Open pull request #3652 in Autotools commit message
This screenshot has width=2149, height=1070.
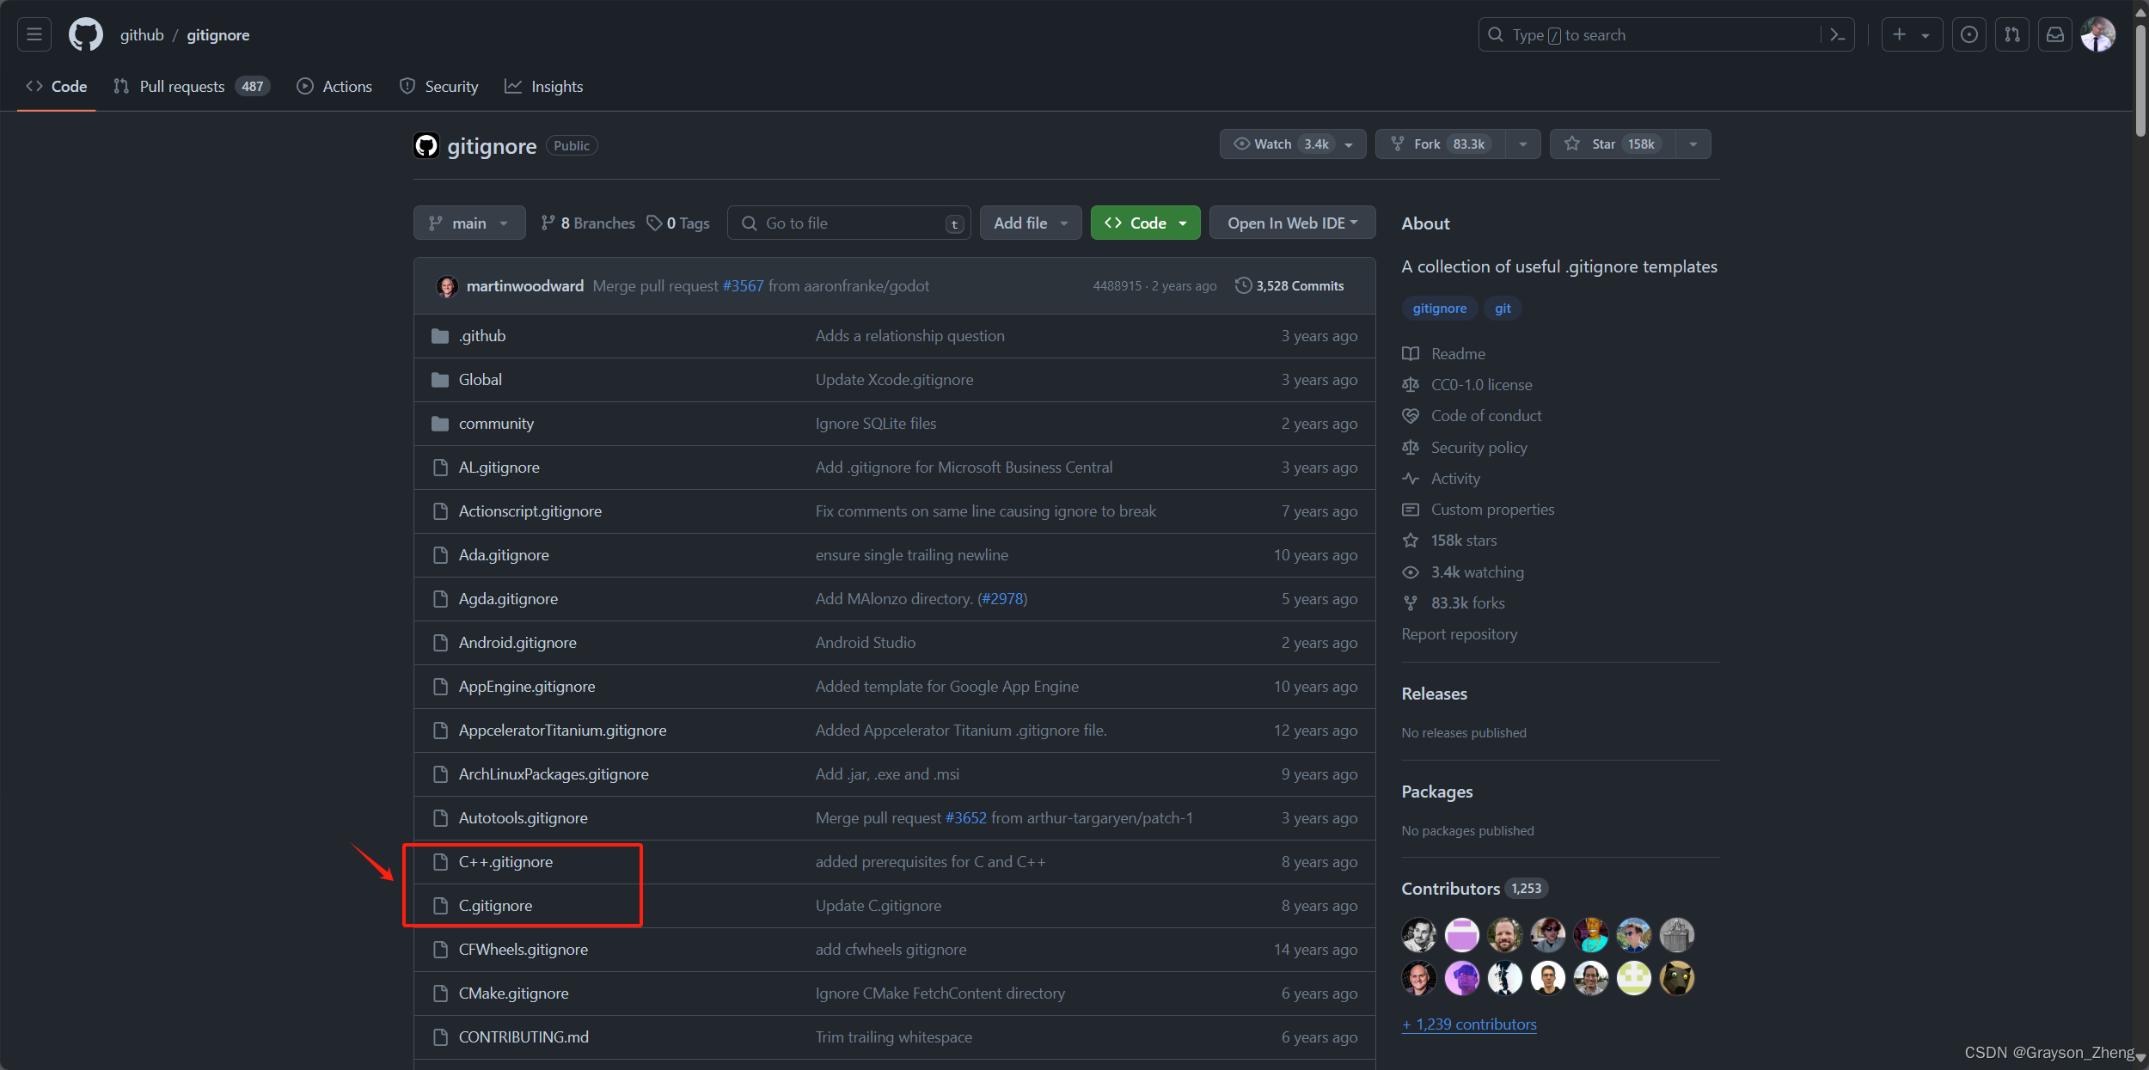(966, 818)
